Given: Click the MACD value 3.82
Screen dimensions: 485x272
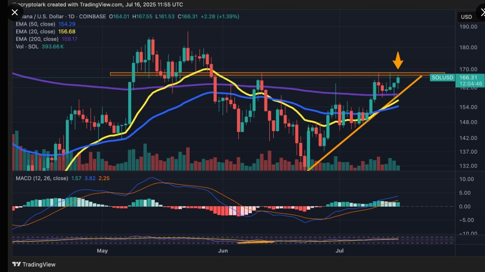Looking at the screenshot, I should click(90, 178).
